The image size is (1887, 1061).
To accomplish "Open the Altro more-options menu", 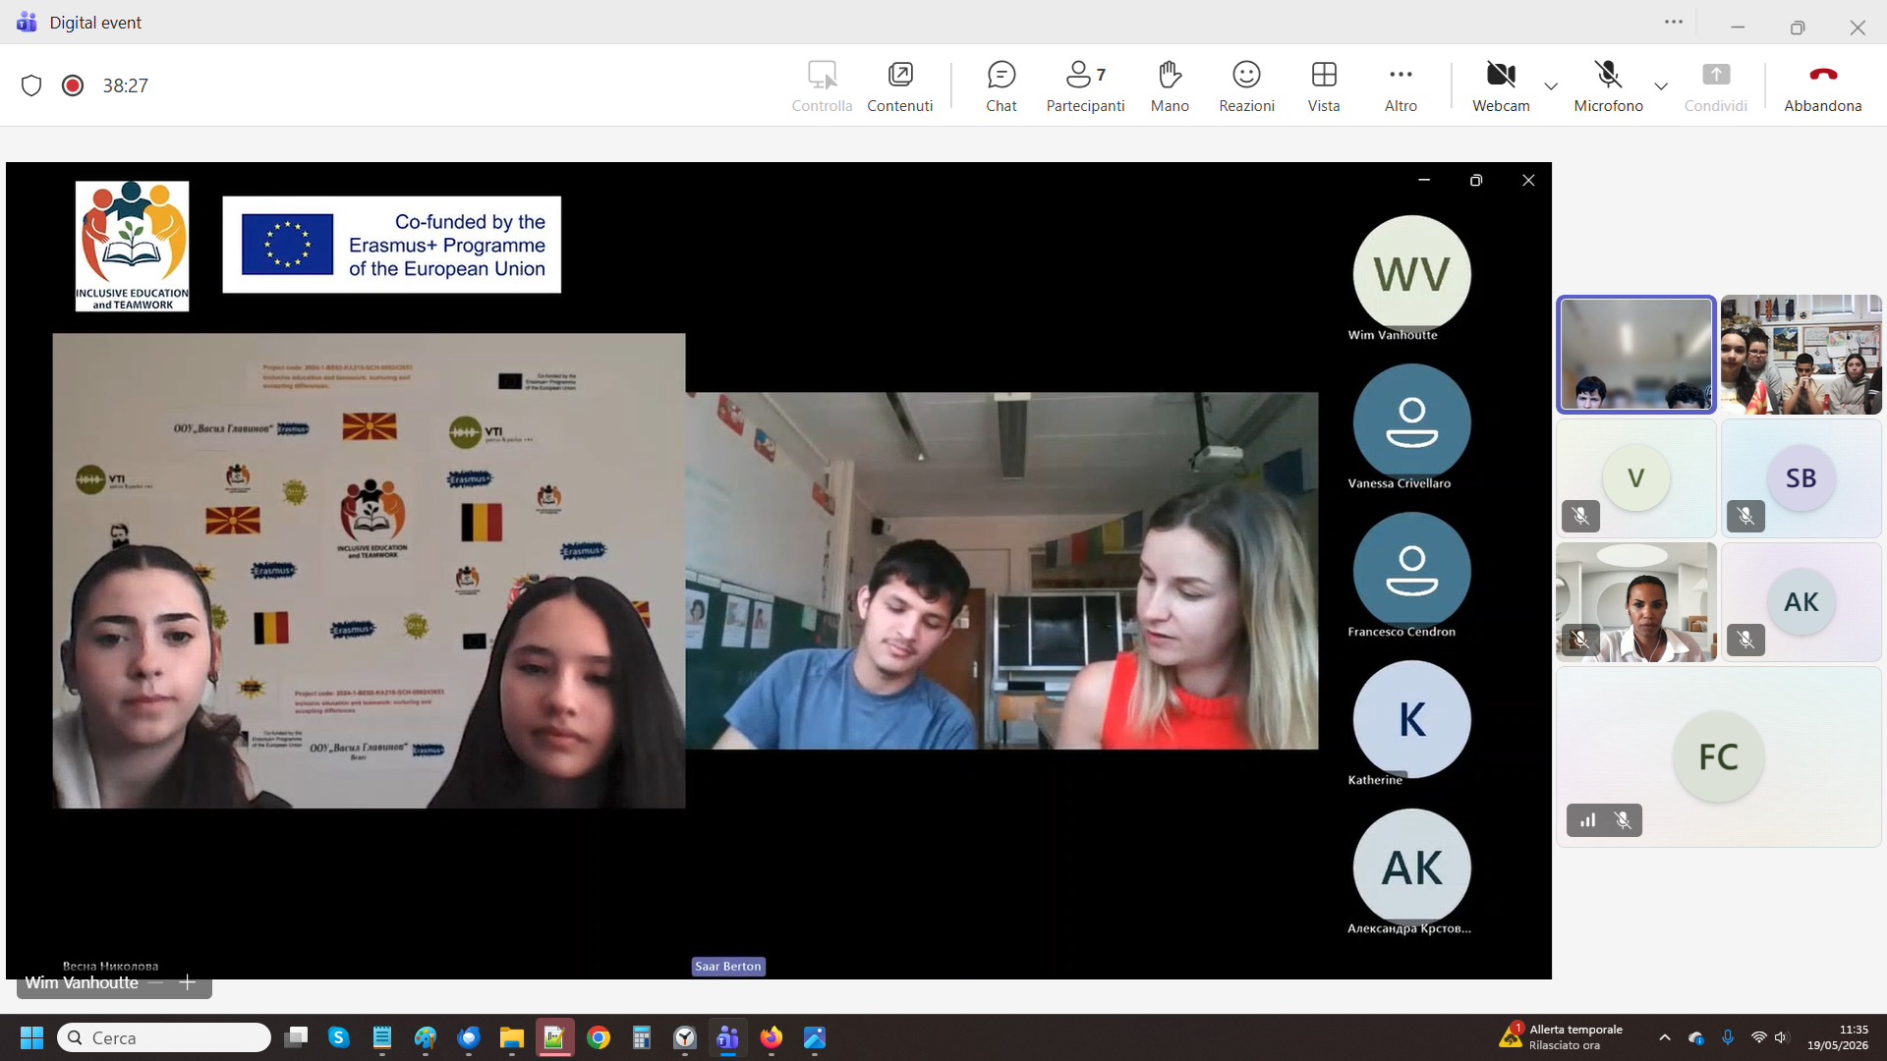I will point(1401,86).
